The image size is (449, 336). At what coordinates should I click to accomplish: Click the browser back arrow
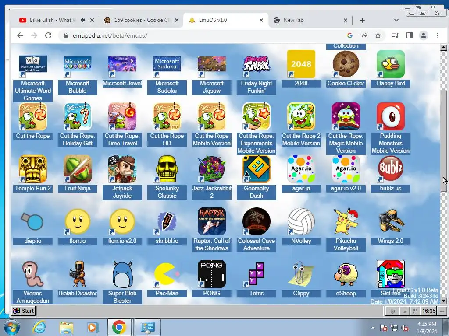coord(20,35)
